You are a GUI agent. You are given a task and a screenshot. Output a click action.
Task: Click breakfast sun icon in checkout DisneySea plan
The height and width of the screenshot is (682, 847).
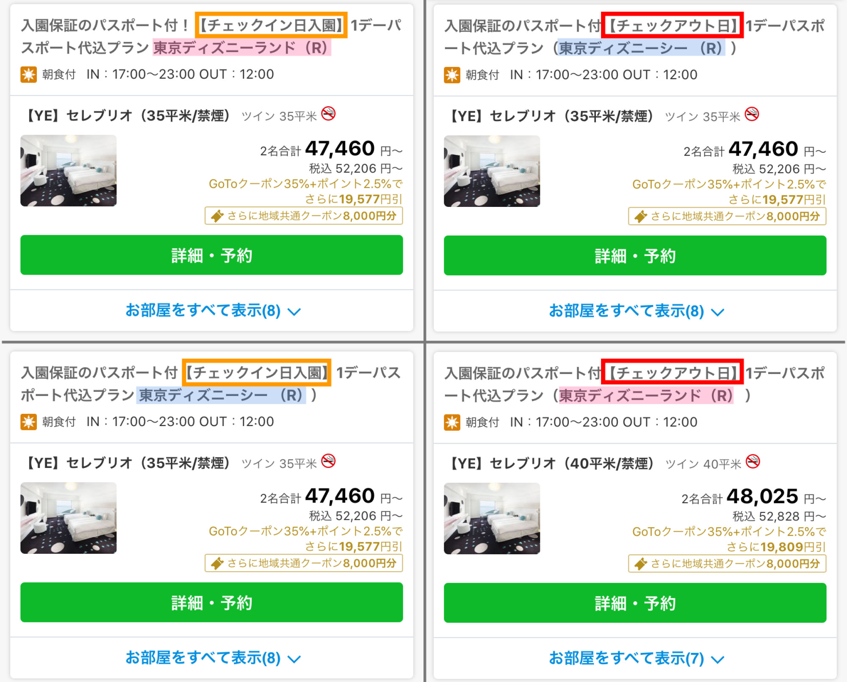pyautogui.click(x=452, y=75)
